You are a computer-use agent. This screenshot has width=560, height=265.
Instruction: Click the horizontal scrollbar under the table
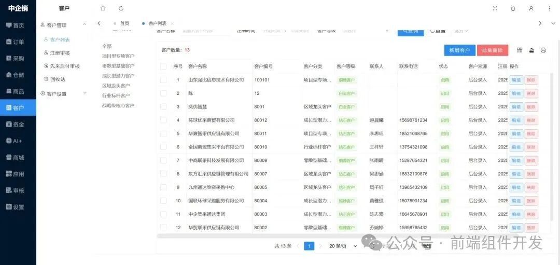pyautogui.click(x=338, y=236)
